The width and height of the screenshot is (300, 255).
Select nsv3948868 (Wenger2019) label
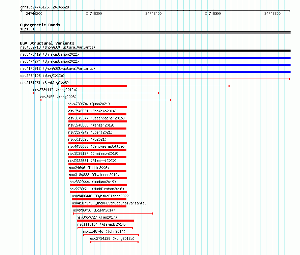click(91, 125)
